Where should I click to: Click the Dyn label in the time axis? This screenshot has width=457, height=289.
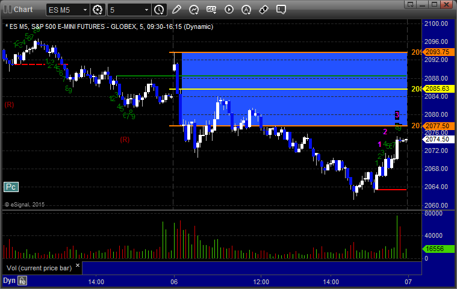click(x=9, y=281)
